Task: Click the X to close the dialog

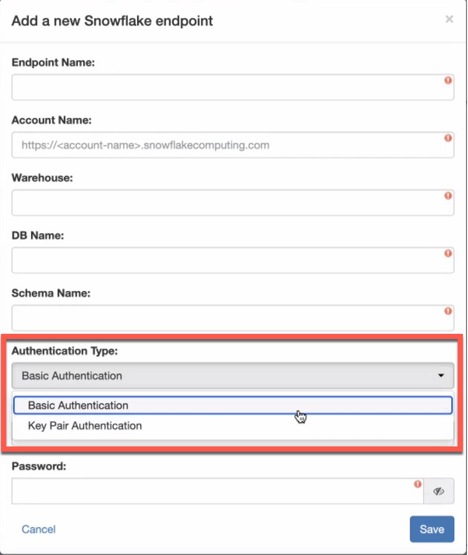Action: pos(449,19)
